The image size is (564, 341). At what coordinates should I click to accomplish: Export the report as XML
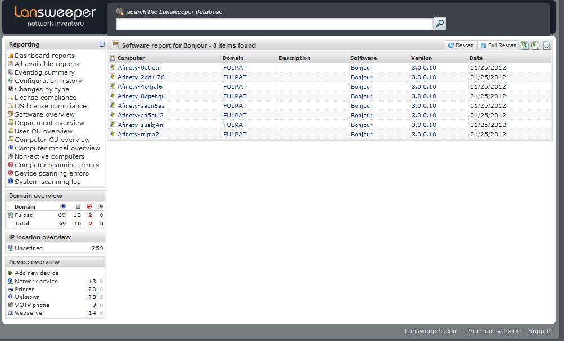pos(546,45)
